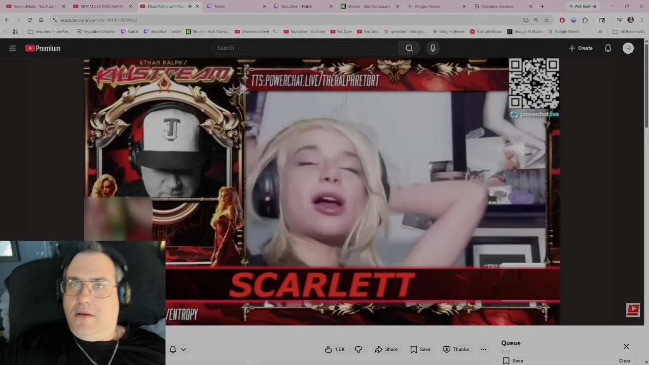Click the channel watermark in video corner
The image size is (649, 365).
point(633,310)
